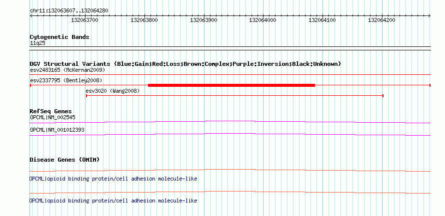Image resolution: width=445 pixels, height=216 pixels.
Task: Click the magenta NM_001012393 gene line
Action: (x=230, y=134)
